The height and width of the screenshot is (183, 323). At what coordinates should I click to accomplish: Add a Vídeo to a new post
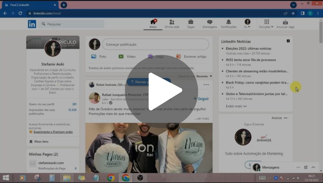pos(127,57)
